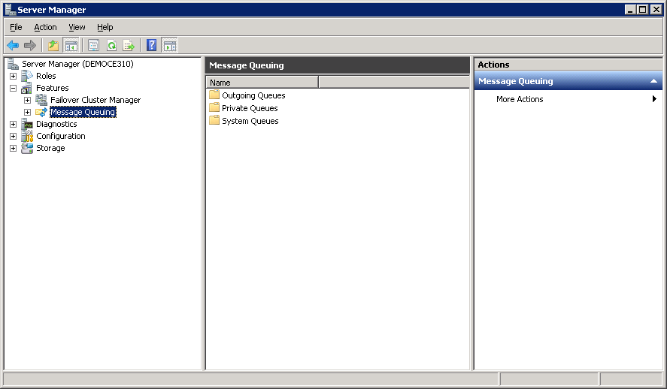Click the Name column header
This screenshot has width=667, height=389.
(x=262, y=83)
